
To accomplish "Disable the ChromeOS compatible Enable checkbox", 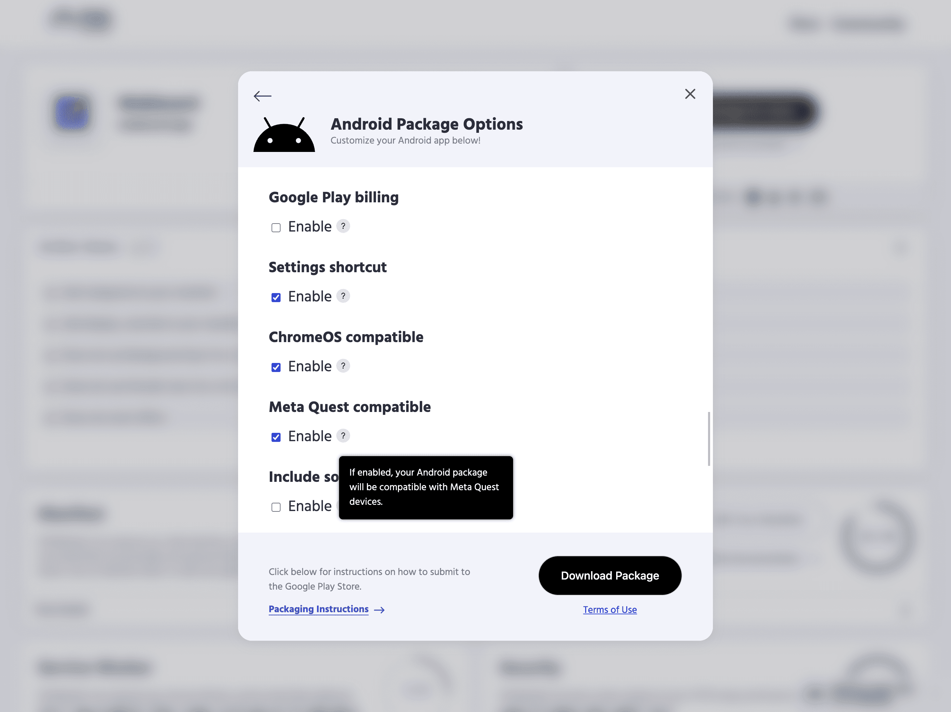I will pyautogui.click(x=276, y=367).
